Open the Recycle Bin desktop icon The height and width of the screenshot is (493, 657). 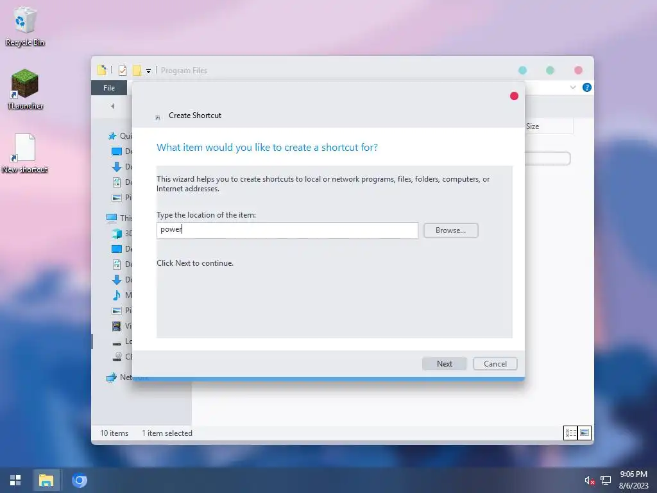(x=25, y=26)
